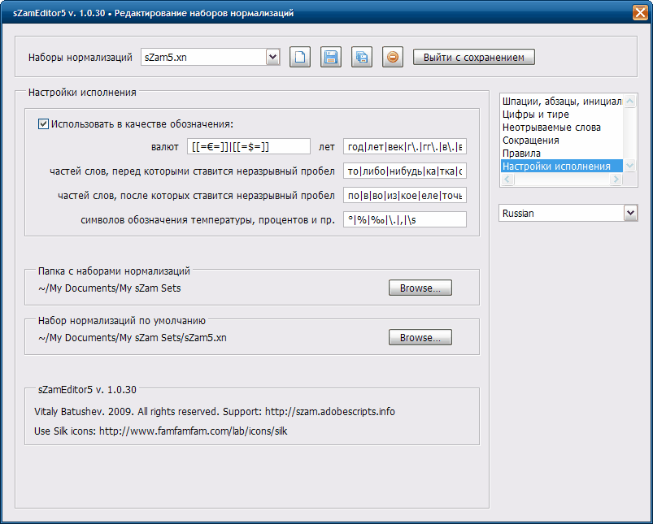Select 'Цифры и тире' in the list
Image resolution: width=653 pixels, height=524 pixels.
pos(562,114)
